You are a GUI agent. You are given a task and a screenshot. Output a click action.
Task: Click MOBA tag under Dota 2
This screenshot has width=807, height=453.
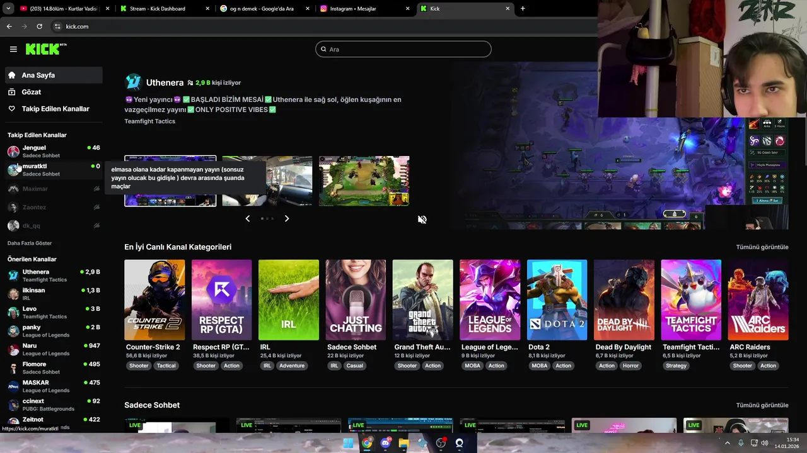540,366
